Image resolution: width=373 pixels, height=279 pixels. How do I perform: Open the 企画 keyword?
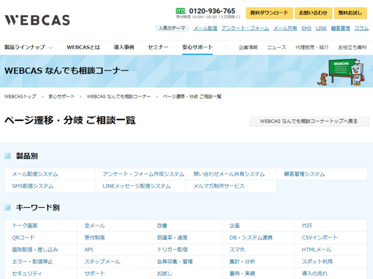[234, 226]
